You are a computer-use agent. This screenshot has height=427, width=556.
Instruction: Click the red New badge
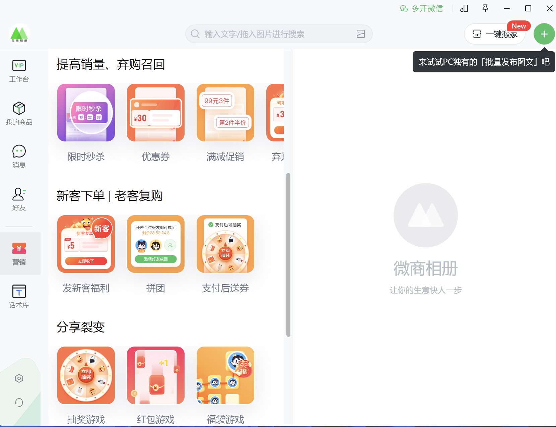point(519,26)
